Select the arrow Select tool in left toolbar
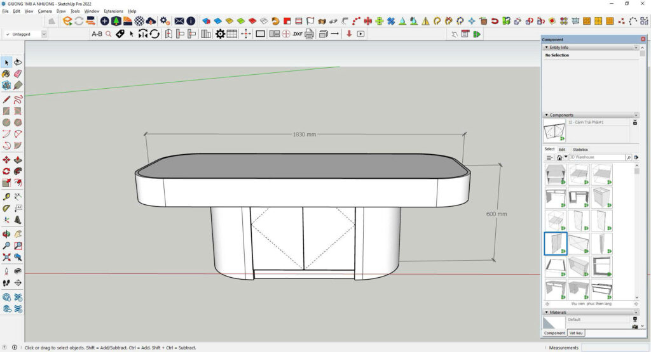651x352 pixels. (x=6, y=63)
